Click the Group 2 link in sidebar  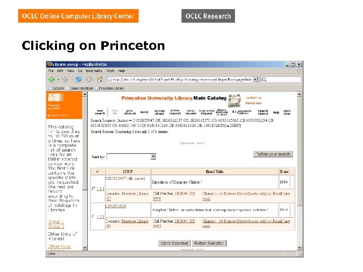point(56,226)
